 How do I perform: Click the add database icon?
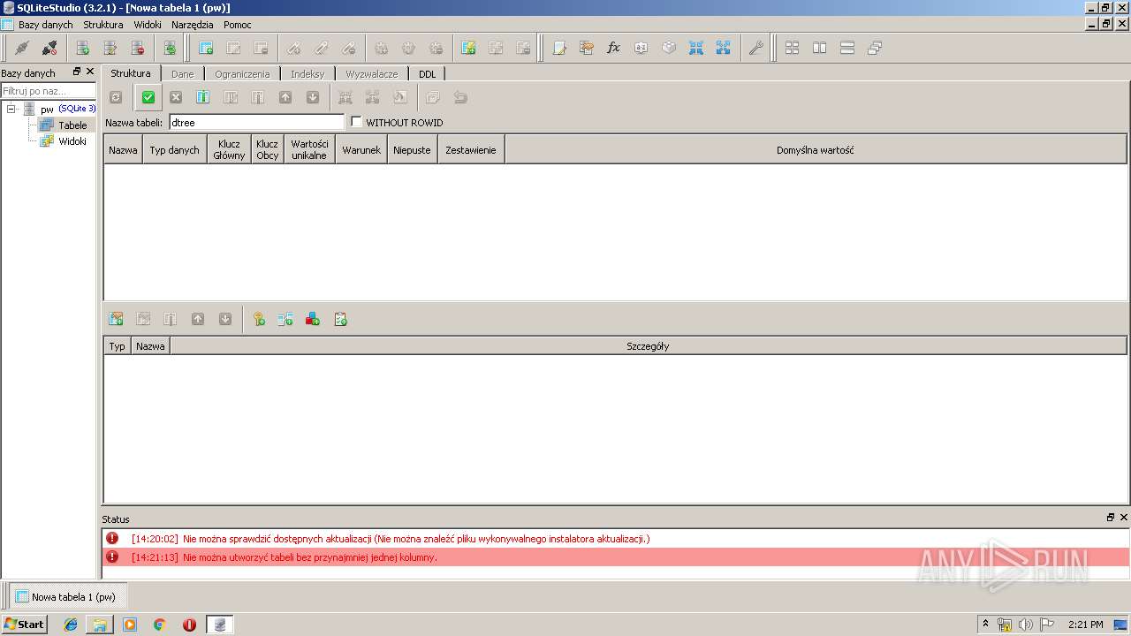point(83,48)
